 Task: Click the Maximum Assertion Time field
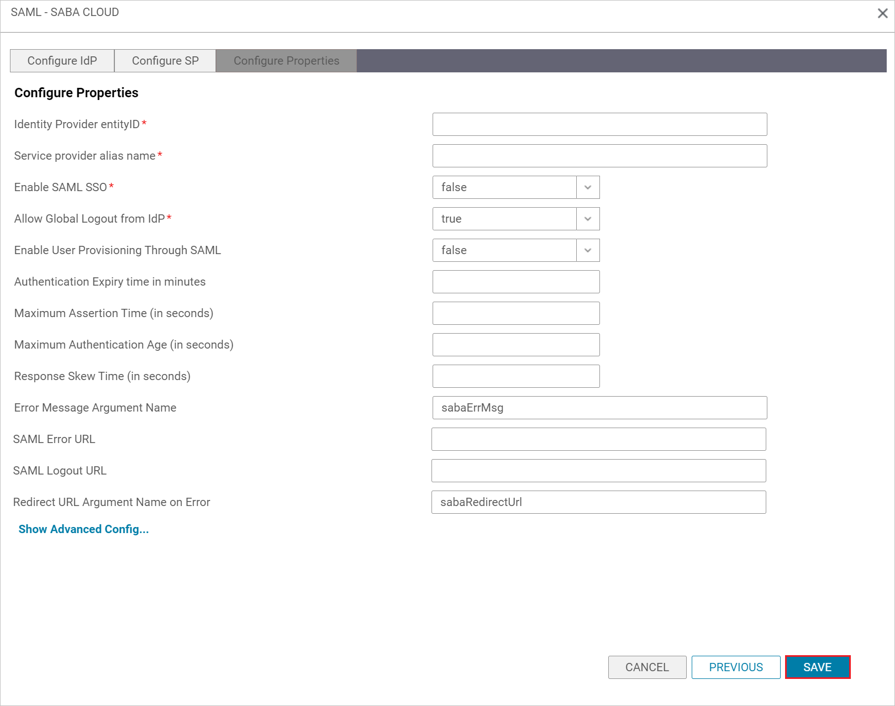515,313
